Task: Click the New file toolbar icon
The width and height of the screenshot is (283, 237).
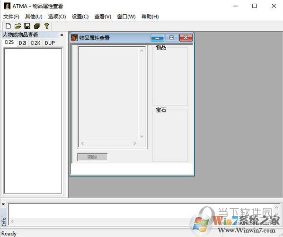Action: click(x=8, y=26)
